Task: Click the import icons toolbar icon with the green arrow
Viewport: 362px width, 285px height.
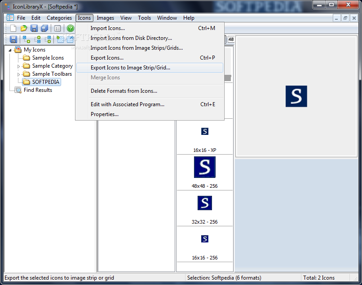Action: tap(60, 39)
